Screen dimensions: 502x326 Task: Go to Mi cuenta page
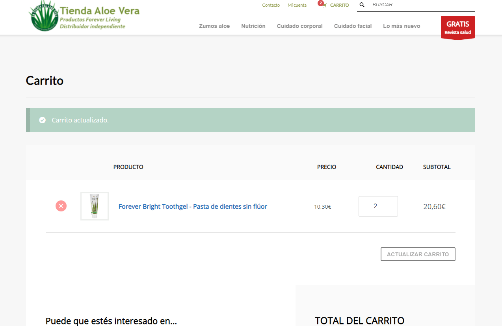(297, 5)
